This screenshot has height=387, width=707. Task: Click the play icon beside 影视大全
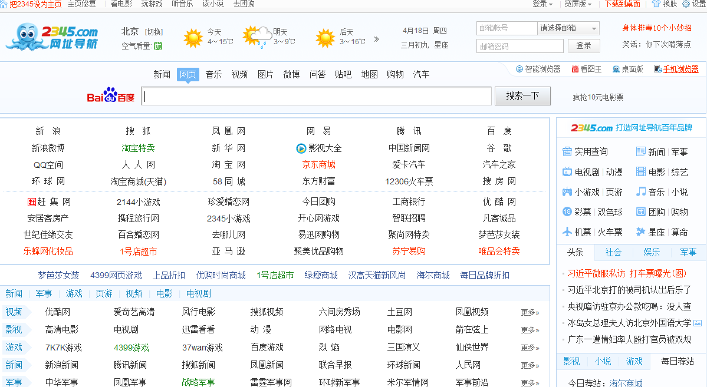pos(301,148)
